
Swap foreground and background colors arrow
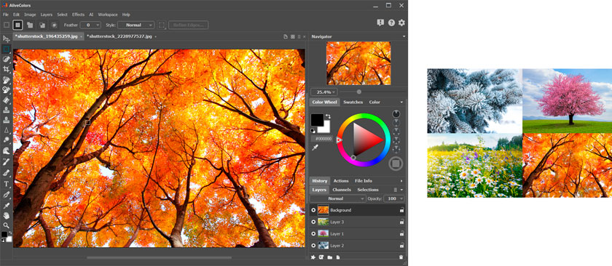pos(328,116)
